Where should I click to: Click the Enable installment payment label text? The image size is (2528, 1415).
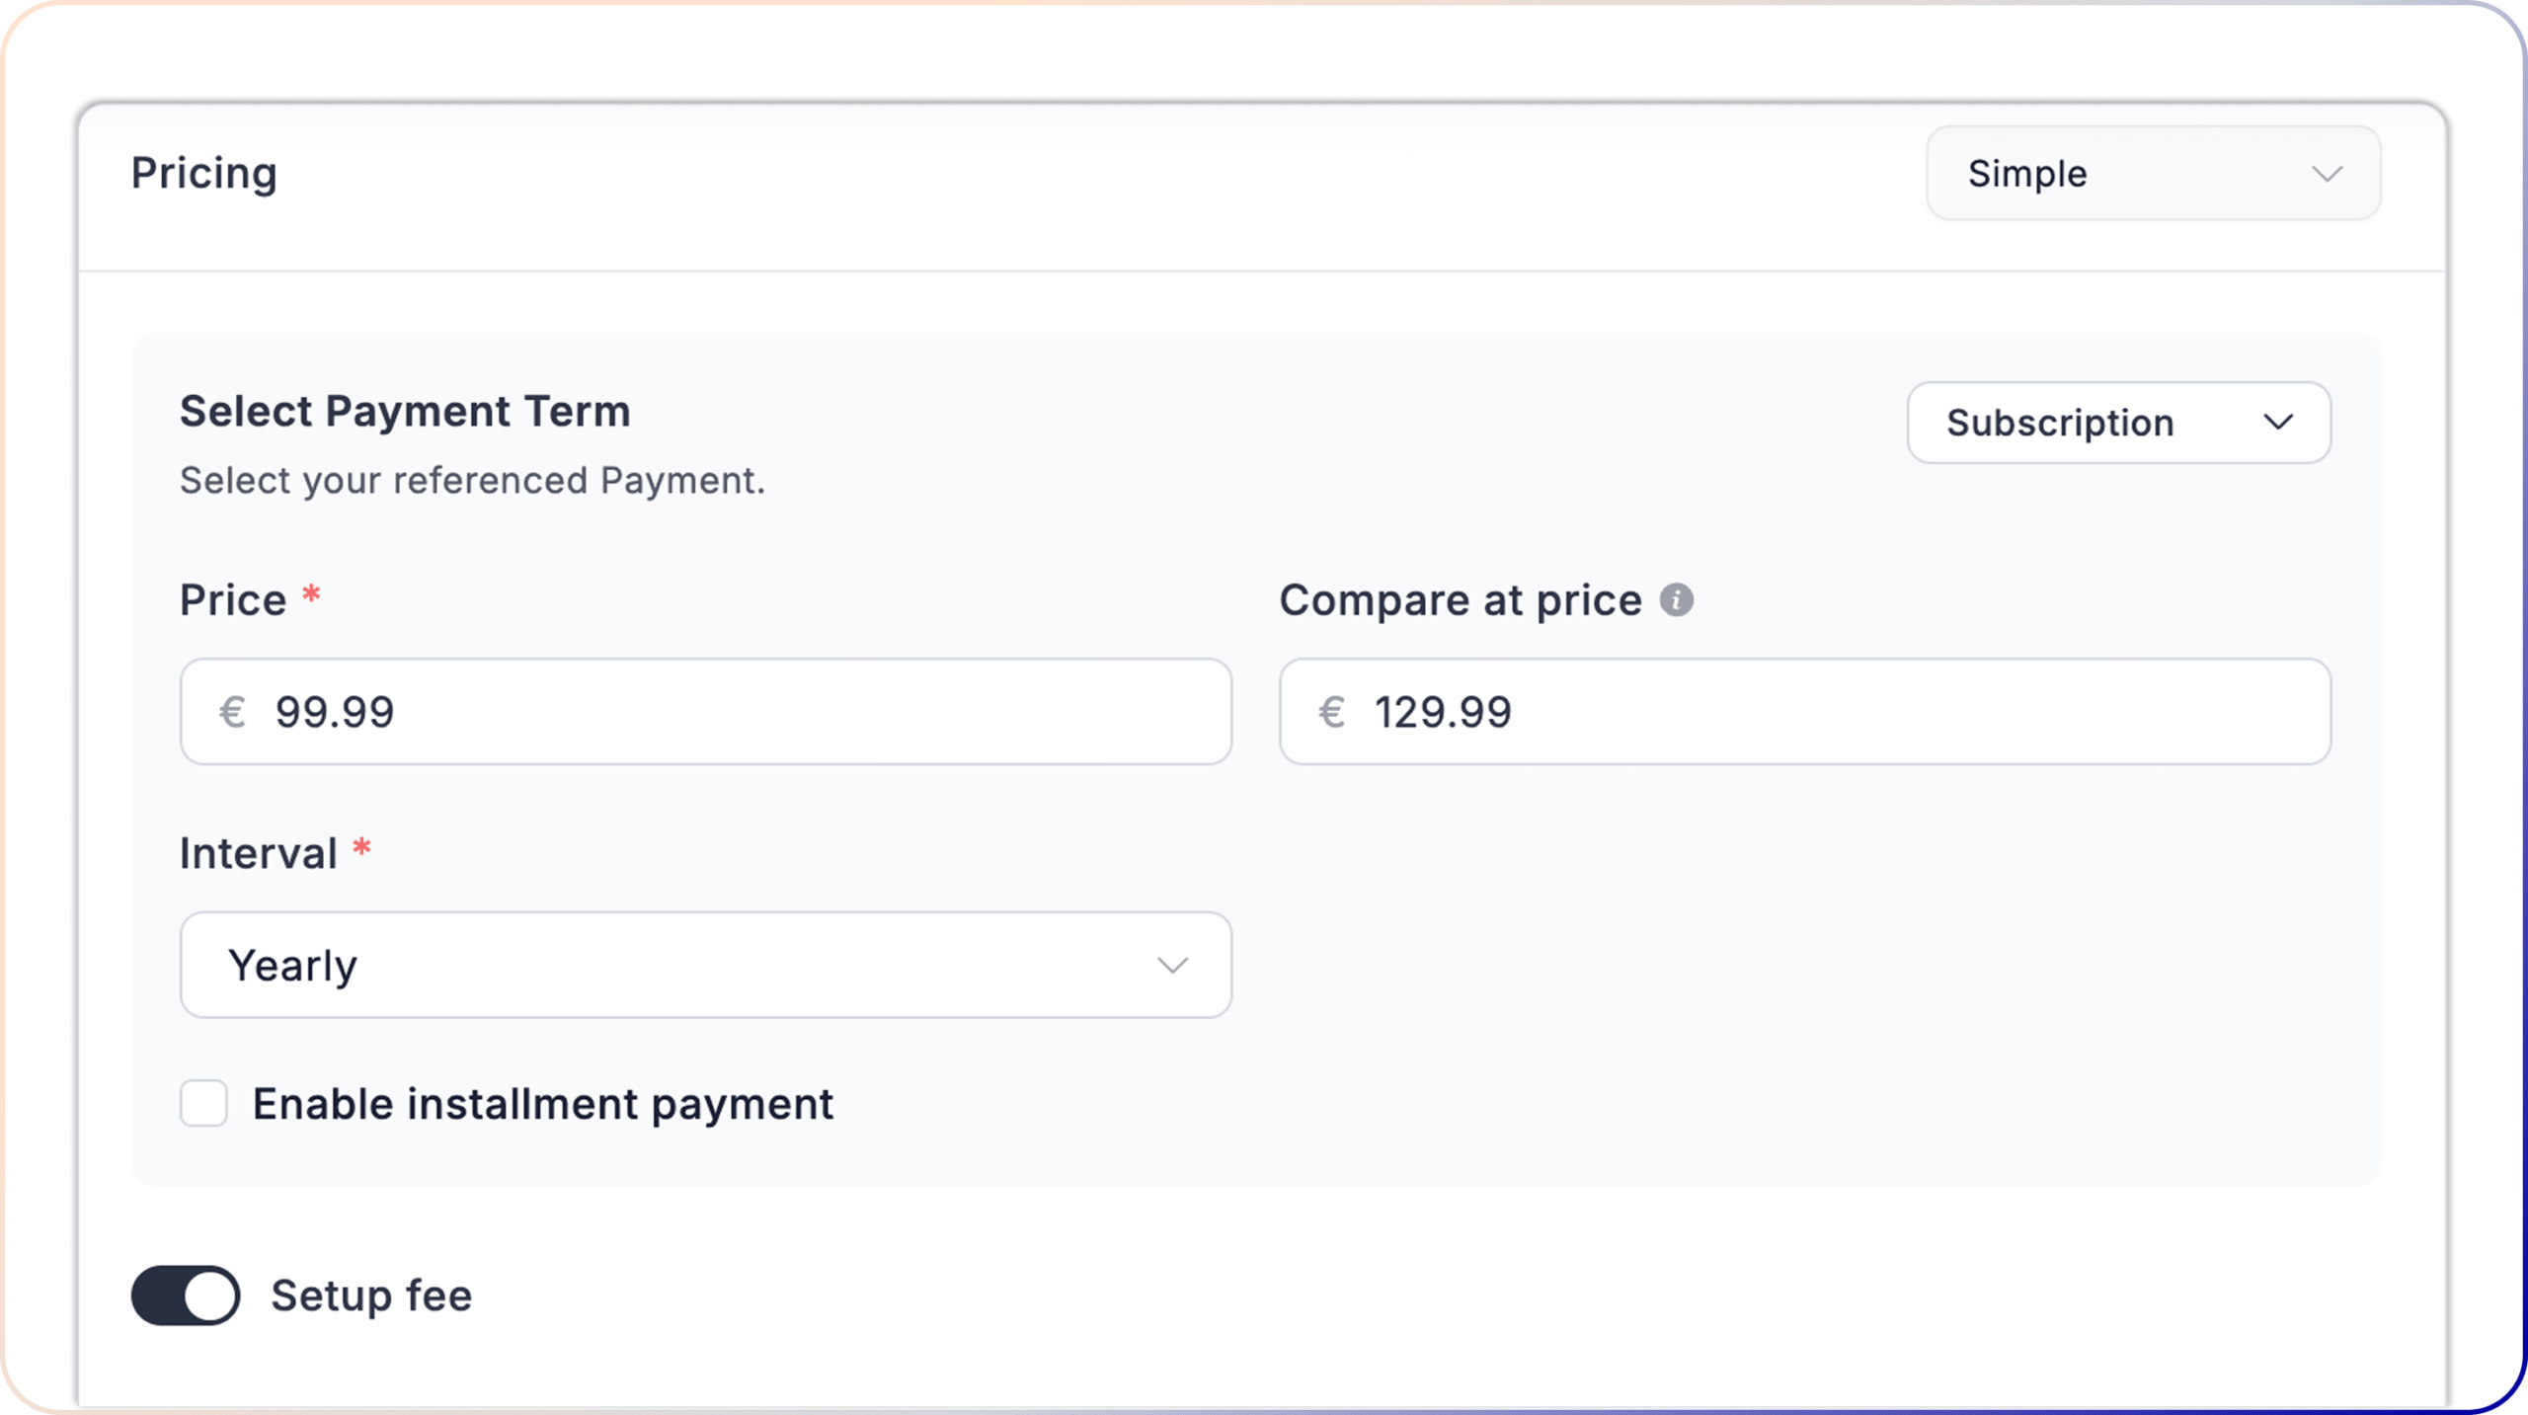pyautogui.click(x=543, y=1104)
